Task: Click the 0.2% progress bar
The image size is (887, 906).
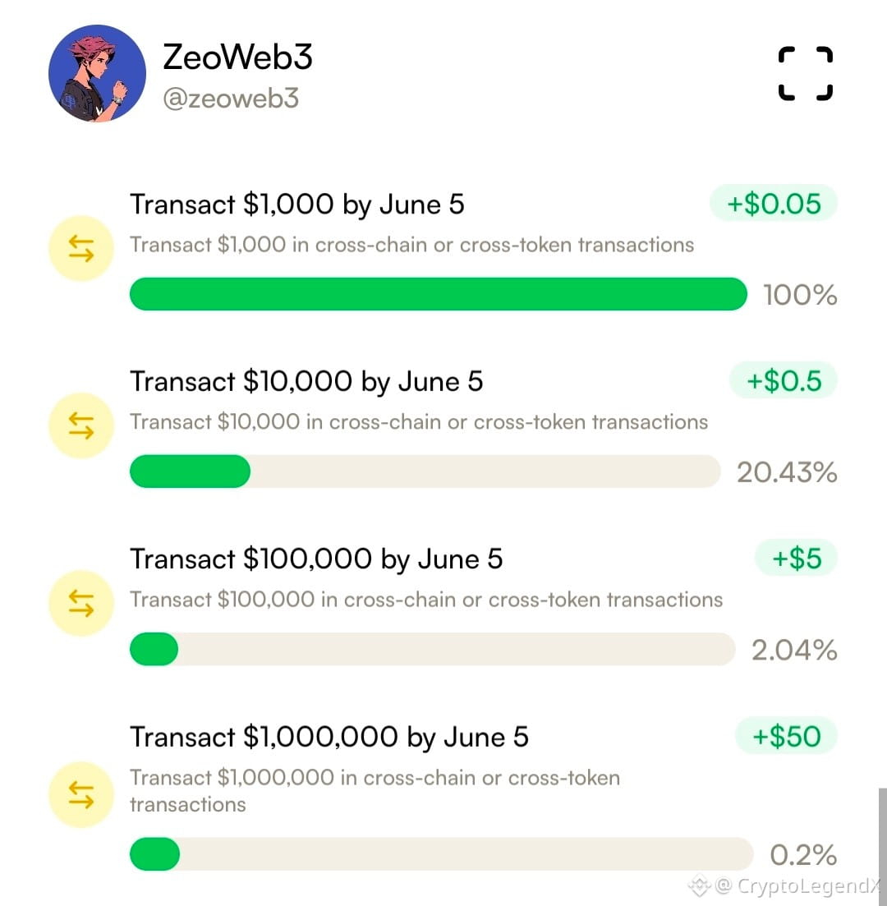Action: 442,854
